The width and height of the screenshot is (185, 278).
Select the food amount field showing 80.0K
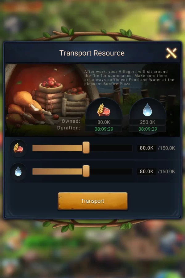point(146,148)
